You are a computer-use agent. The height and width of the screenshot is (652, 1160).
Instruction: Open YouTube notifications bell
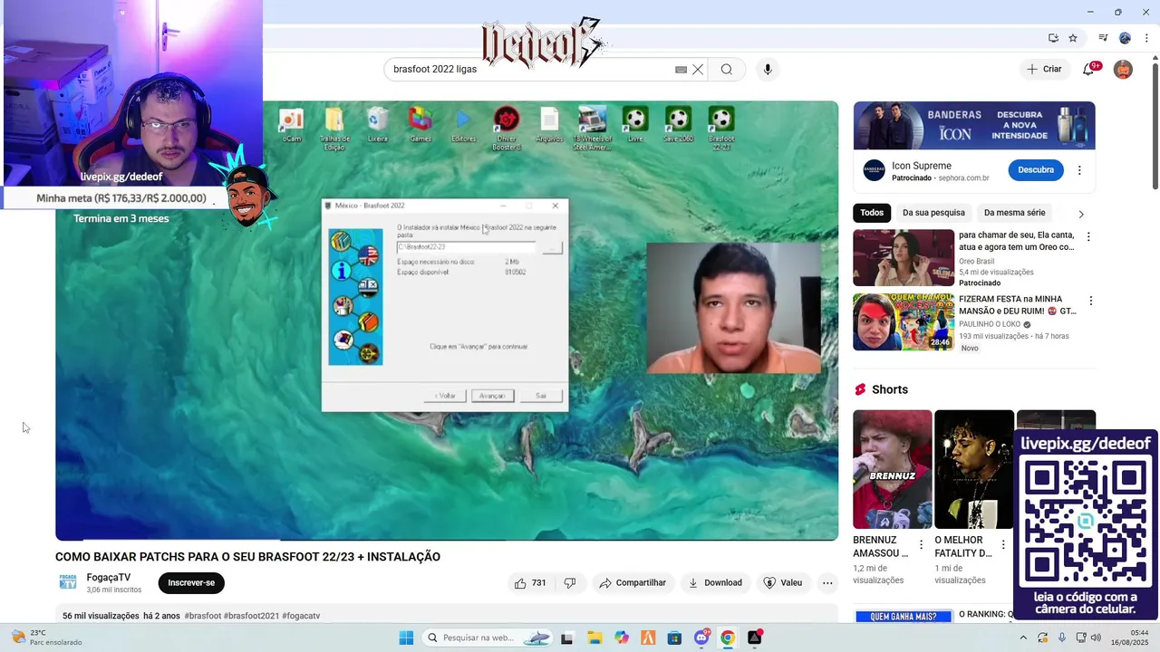coord(1088,70)
